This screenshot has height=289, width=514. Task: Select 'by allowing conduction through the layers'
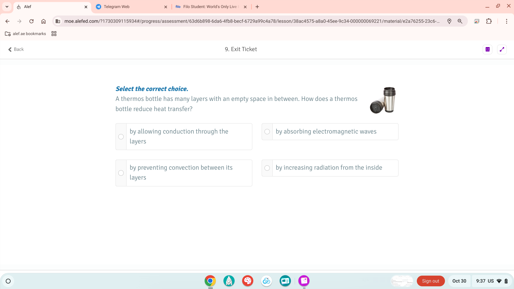click(x=121, y=136)
